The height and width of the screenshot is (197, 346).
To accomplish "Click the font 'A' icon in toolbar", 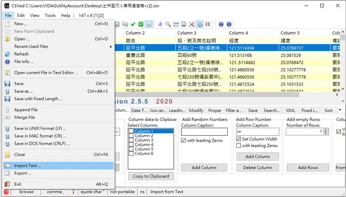I will click(x=160, y=24).
